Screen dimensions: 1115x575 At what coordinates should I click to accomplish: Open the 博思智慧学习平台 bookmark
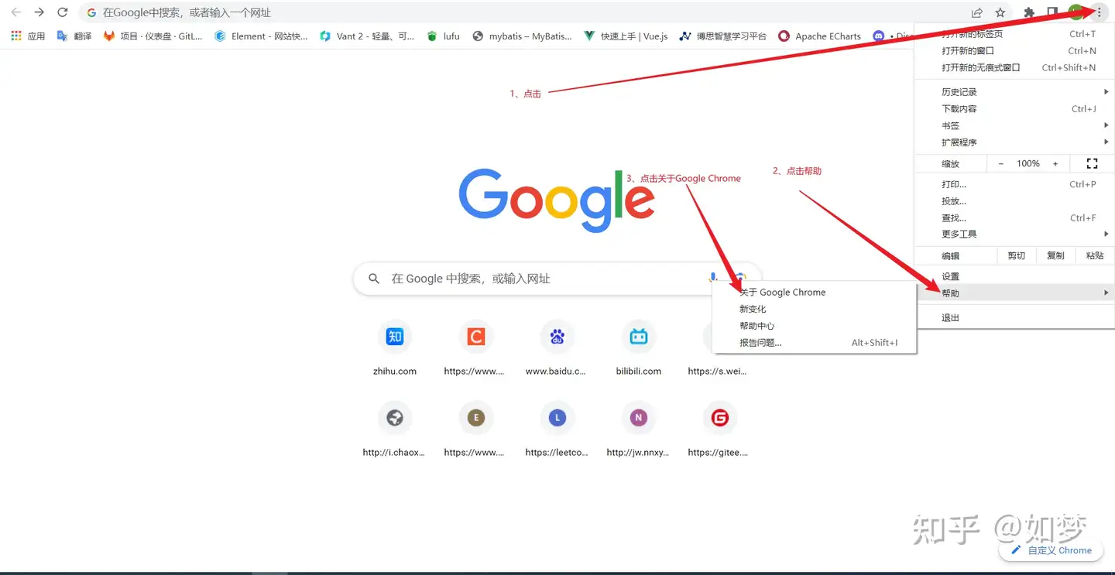[x=722, y=36]
